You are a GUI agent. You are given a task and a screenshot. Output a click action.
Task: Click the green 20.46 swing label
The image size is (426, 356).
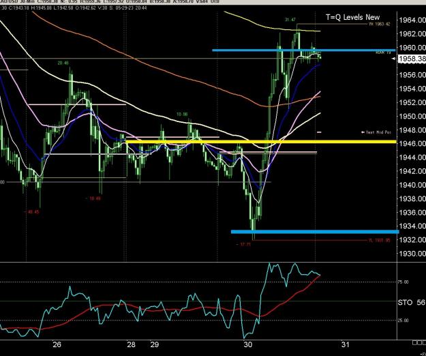coord(63,63)
